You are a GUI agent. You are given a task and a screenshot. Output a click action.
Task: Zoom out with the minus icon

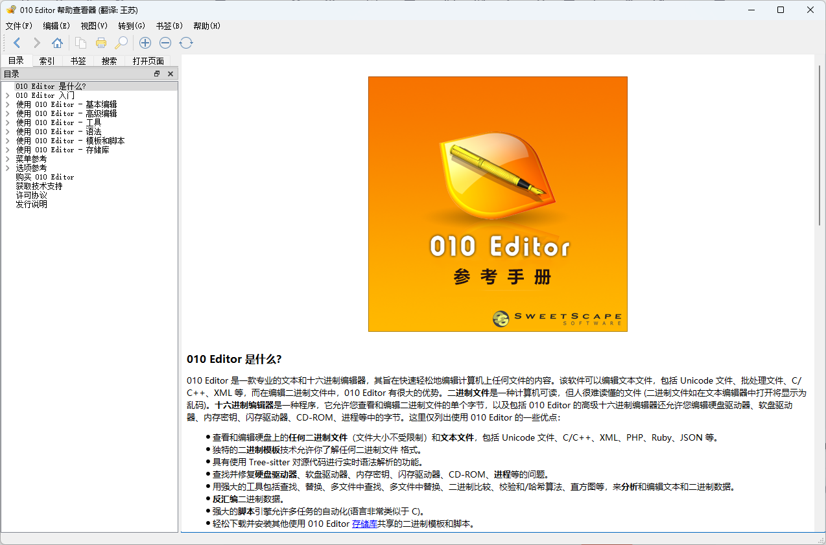pos(165,43)
